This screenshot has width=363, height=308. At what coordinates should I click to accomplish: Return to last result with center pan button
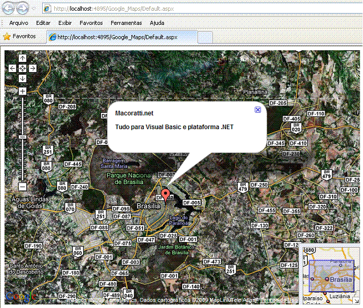click(x=23, y=68)
